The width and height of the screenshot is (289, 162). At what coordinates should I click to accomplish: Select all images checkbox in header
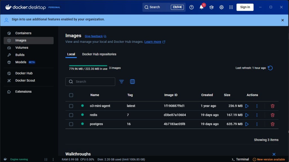[x=71, y=95]
